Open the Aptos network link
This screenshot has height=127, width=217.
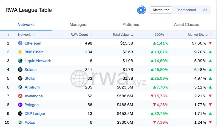tap(30, 122)
